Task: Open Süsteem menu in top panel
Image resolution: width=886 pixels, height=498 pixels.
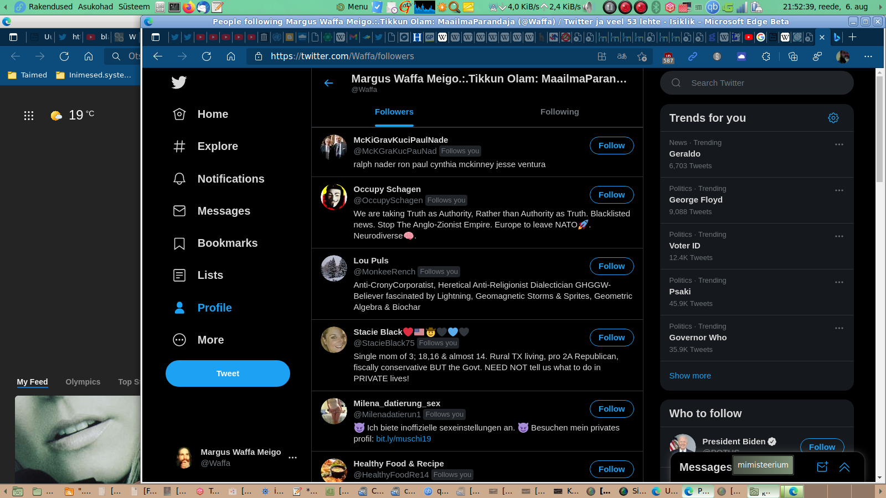Action: (x=134, y=7)
